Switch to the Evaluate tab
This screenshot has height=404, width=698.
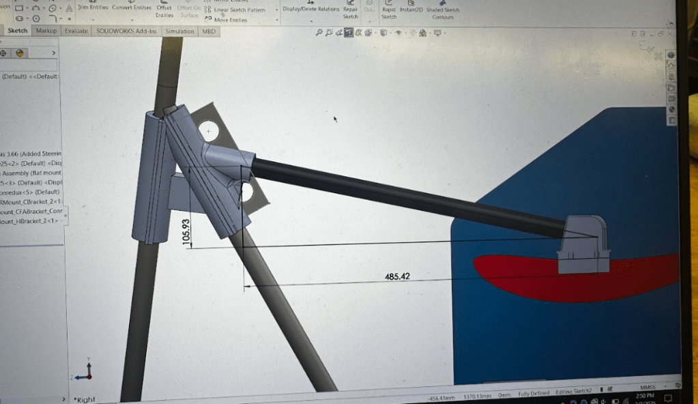[x=76, y=31]
